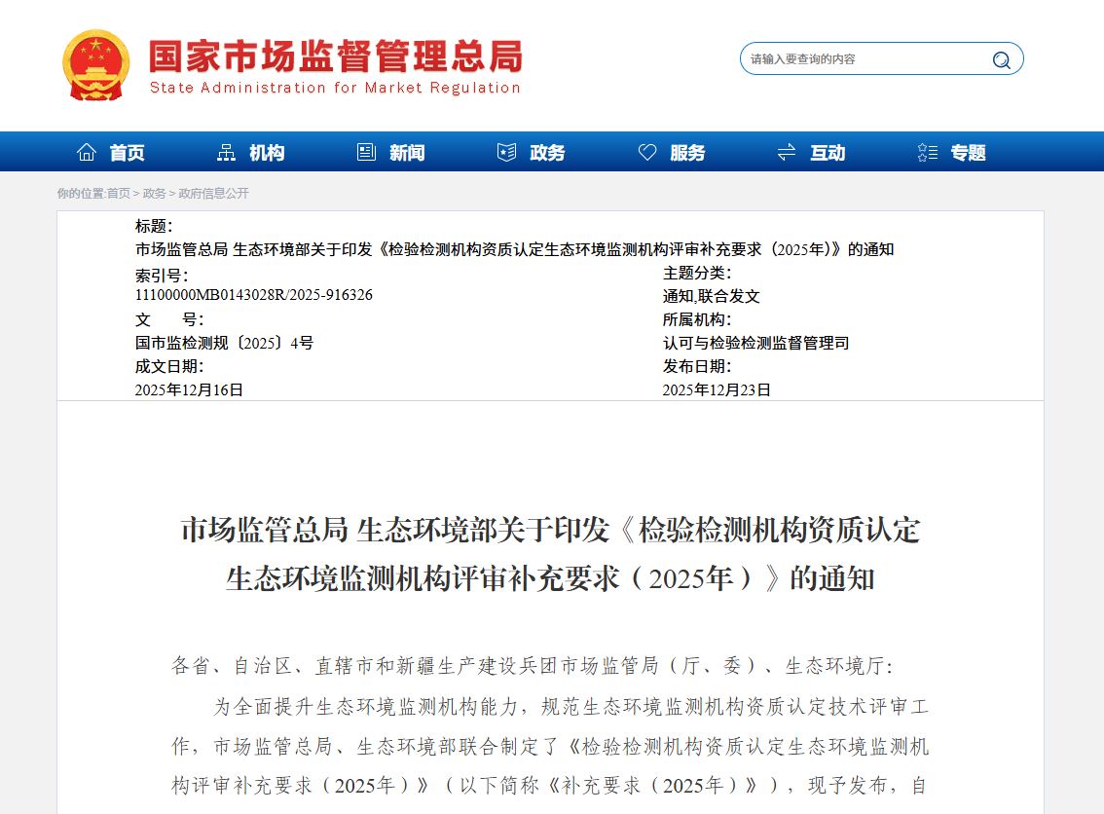The height and width of the screenshot is (814, 1104).
Task: Click the newspaper icon beside 新闻
Action: pyautogui.click(x=366, y=153)
